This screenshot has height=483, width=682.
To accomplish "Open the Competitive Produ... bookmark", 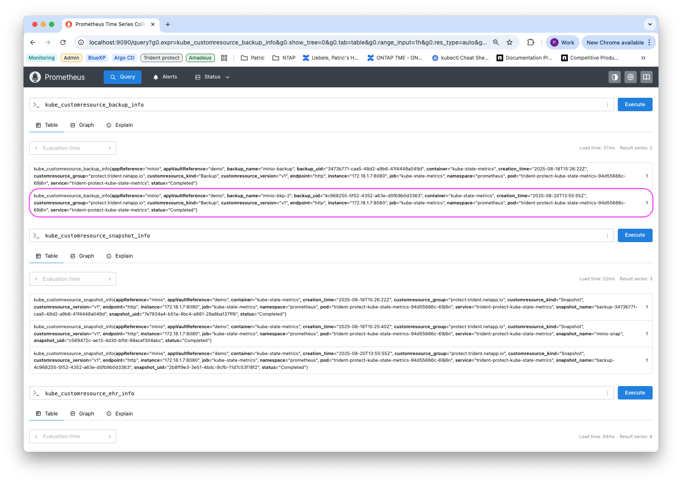I will point(590,58).
